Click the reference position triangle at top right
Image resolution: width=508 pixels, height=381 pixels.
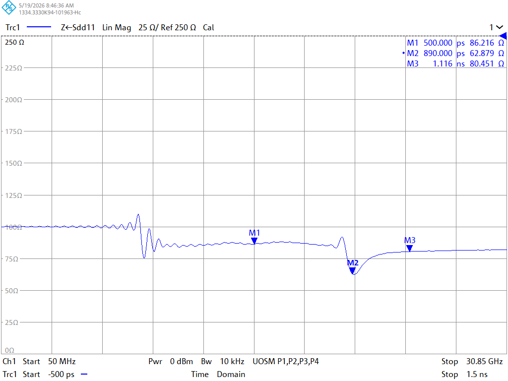503,36
